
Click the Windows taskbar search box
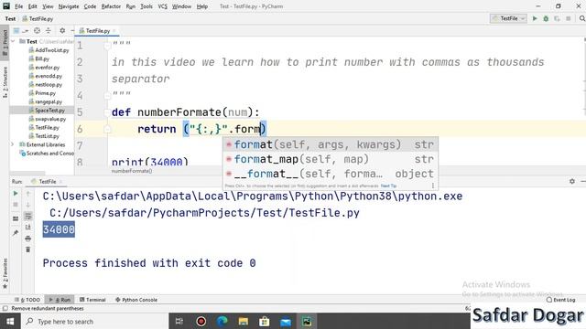pyautogui.click(x=94, y=321)
